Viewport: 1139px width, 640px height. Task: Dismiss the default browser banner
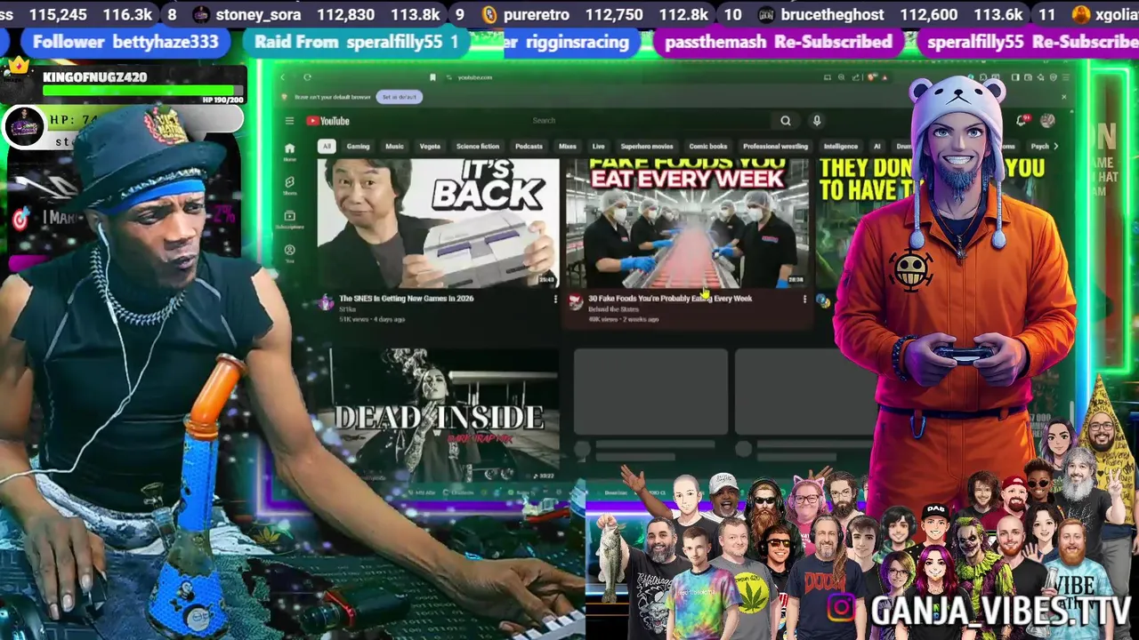click(x=1064, y=97)
